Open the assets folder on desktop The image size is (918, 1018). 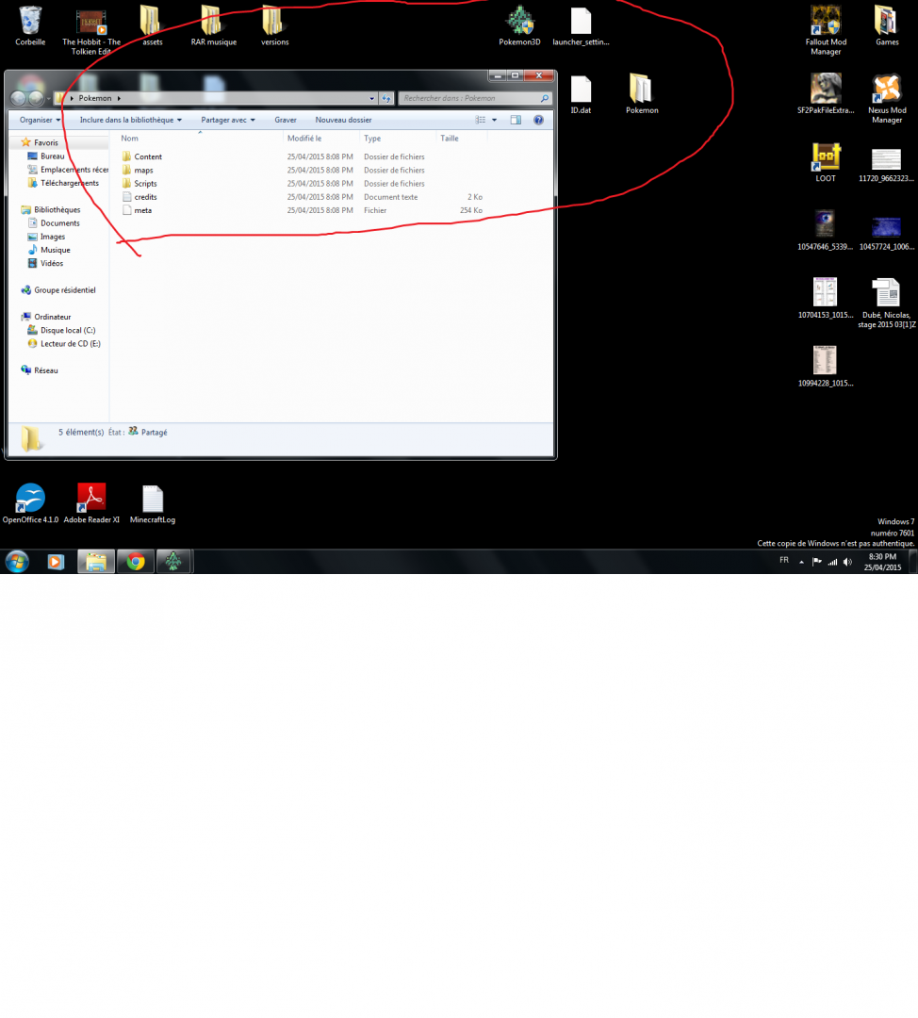pos(152,26)
